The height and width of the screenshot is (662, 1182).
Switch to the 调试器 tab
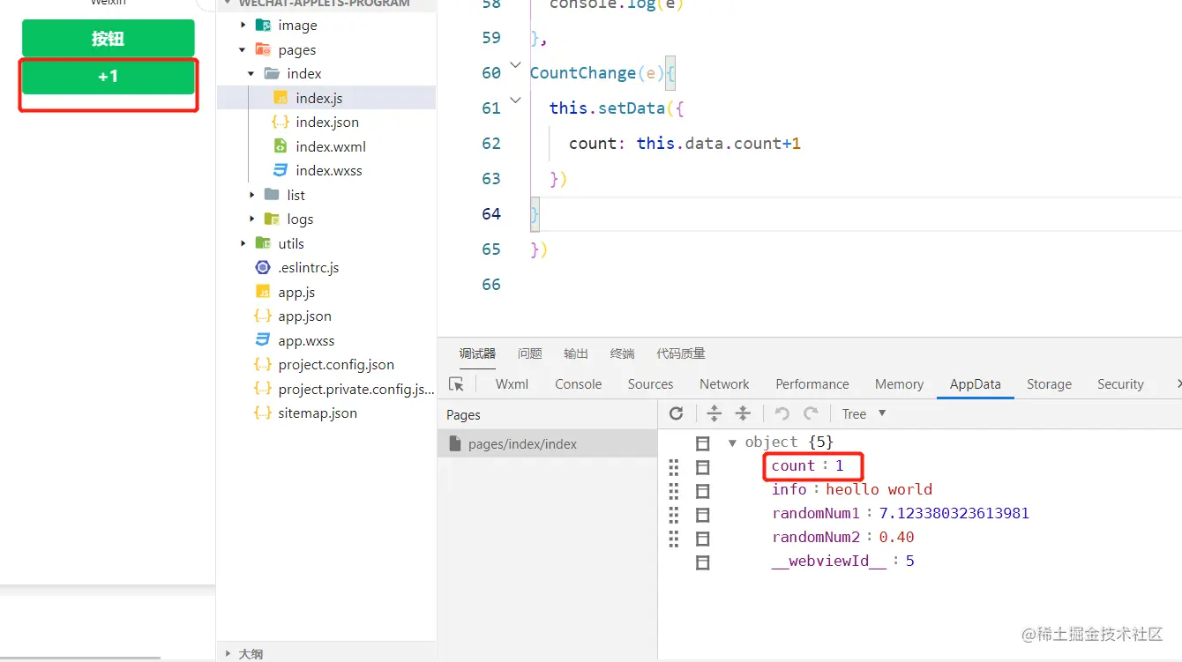pos(477,353)
